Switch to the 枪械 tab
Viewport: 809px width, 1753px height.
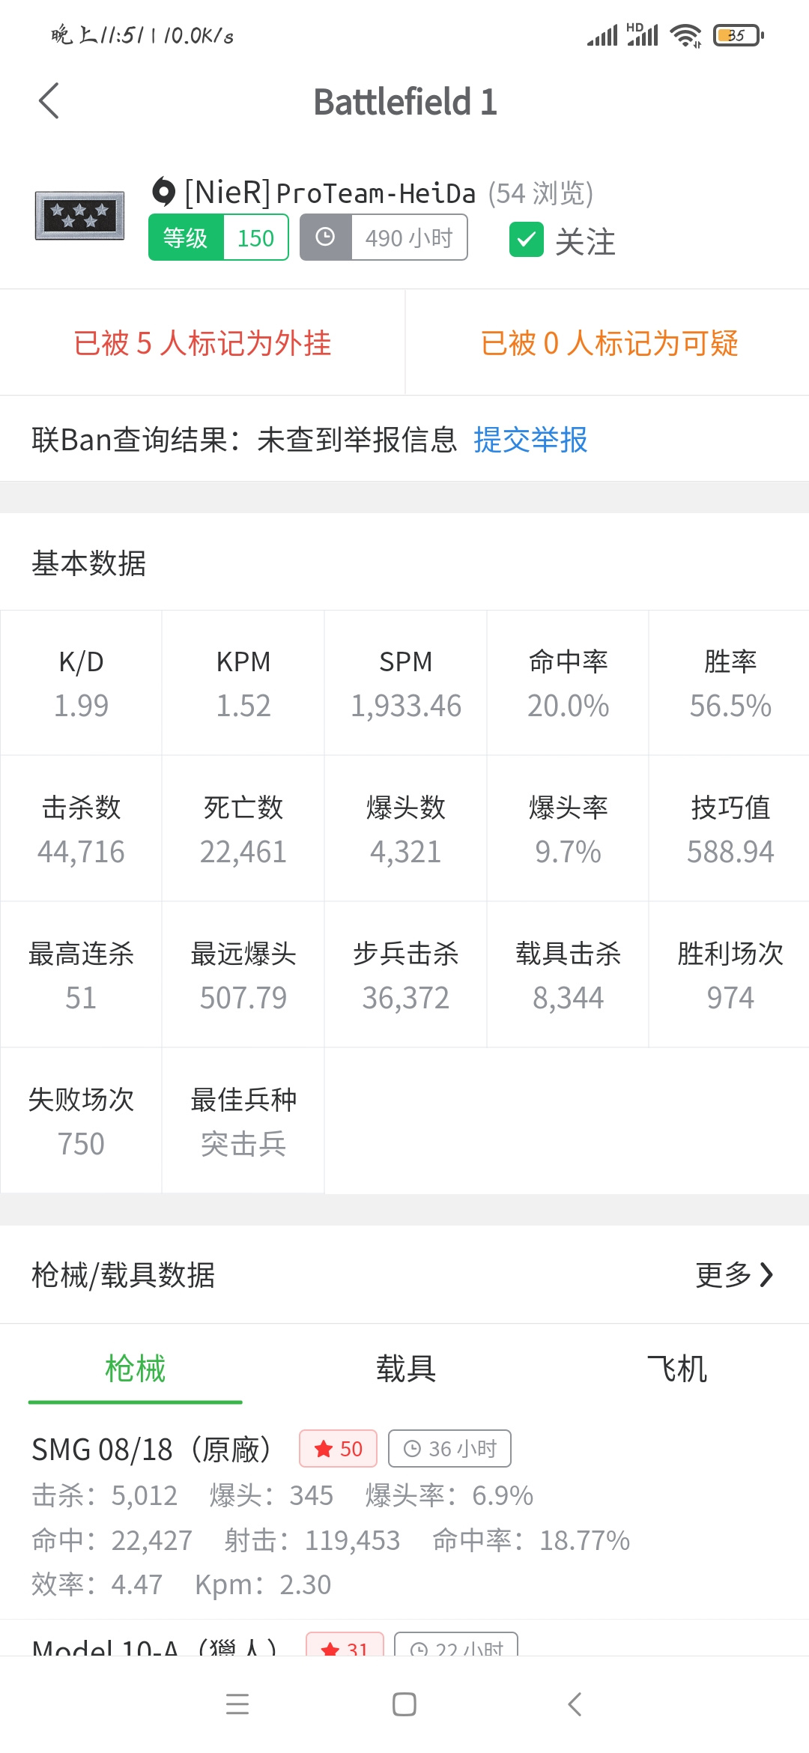(x=135, y=1369)
